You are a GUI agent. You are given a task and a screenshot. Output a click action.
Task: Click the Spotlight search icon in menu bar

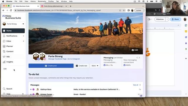pos(161,1)
